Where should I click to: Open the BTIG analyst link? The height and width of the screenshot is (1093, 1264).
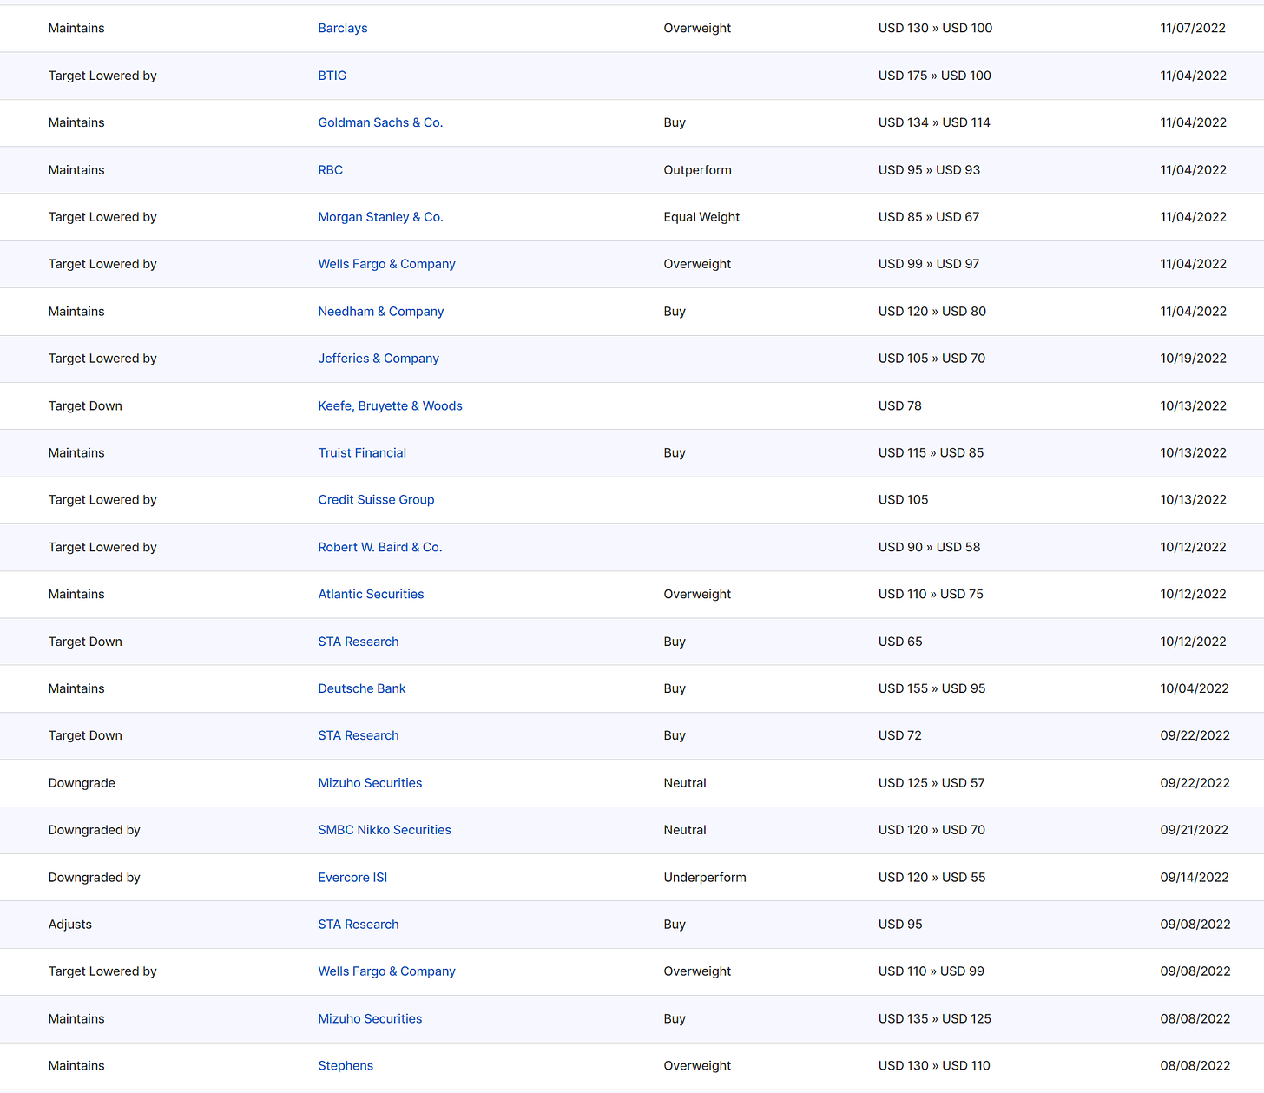[x=332, y=76]
